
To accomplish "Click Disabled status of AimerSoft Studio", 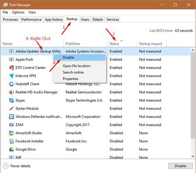I will (x=116, y=133).
